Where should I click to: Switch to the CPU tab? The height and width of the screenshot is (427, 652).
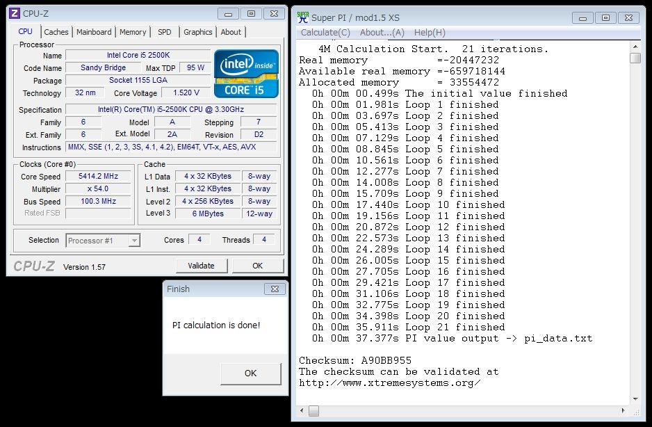tap(25, 31)
